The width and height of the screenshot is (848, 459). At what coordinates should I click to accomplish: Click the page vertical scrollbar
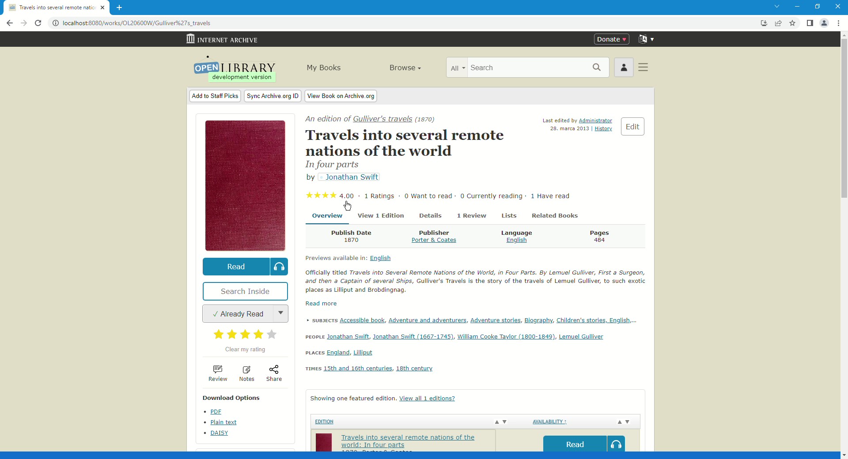click(x=844, y=118)
